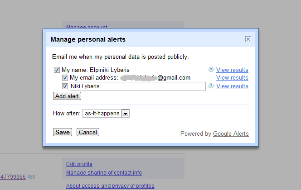The image size is (301, 190).
Task: Open the Google Alerts link
Action: tap(231, 133)
